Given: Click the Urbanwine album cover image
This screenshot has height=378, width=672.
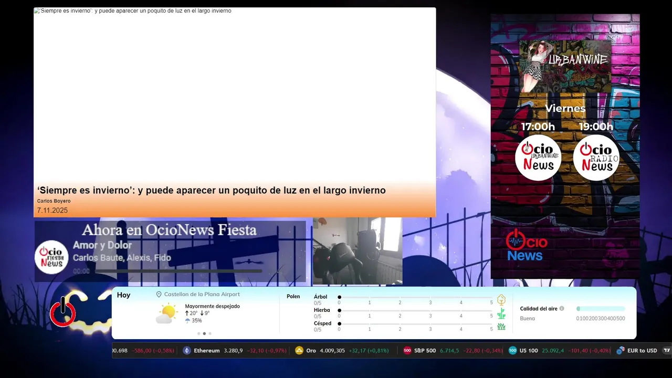Looking at the screenshot, I should 565,67.
